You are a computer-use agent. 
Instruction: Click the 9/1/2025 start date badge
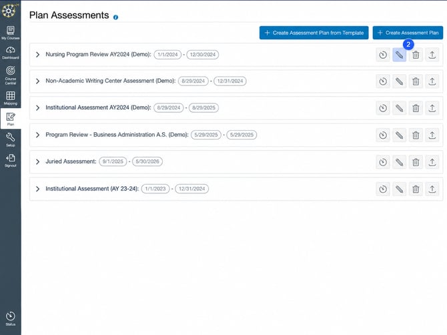point(113,161)
